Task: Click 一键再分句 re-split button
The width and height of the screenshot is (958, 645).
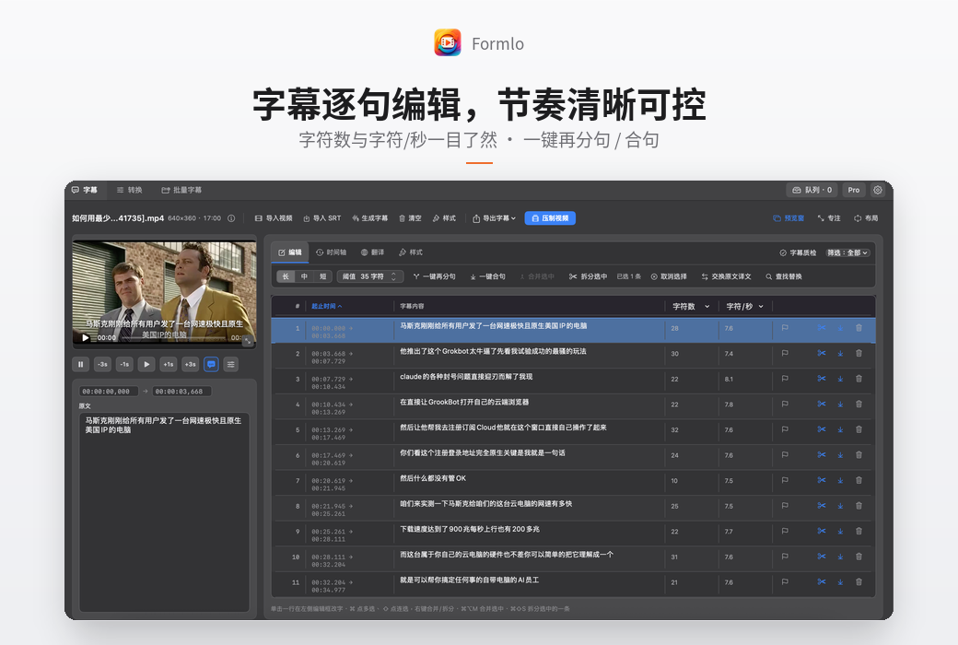Action: [x=435, y=277]
